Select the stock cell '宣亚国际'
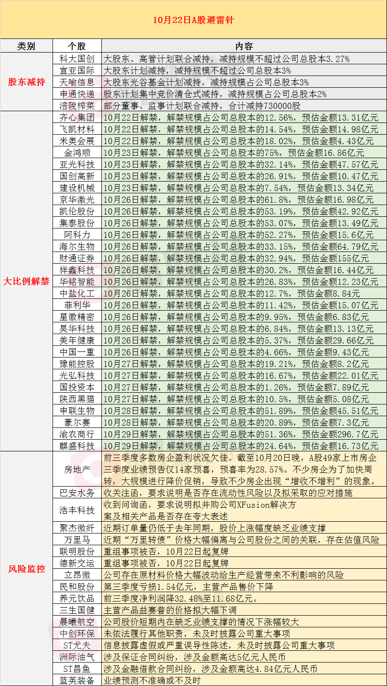This screenshot has width=387, height=686. pos(77,70)
